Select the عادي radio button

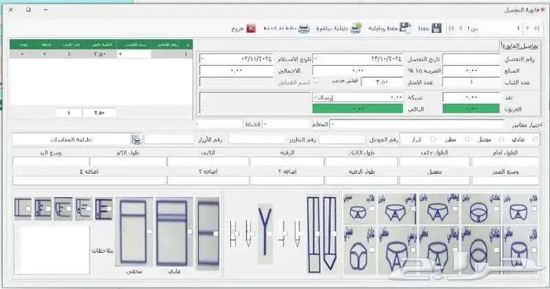pos(535,139)
